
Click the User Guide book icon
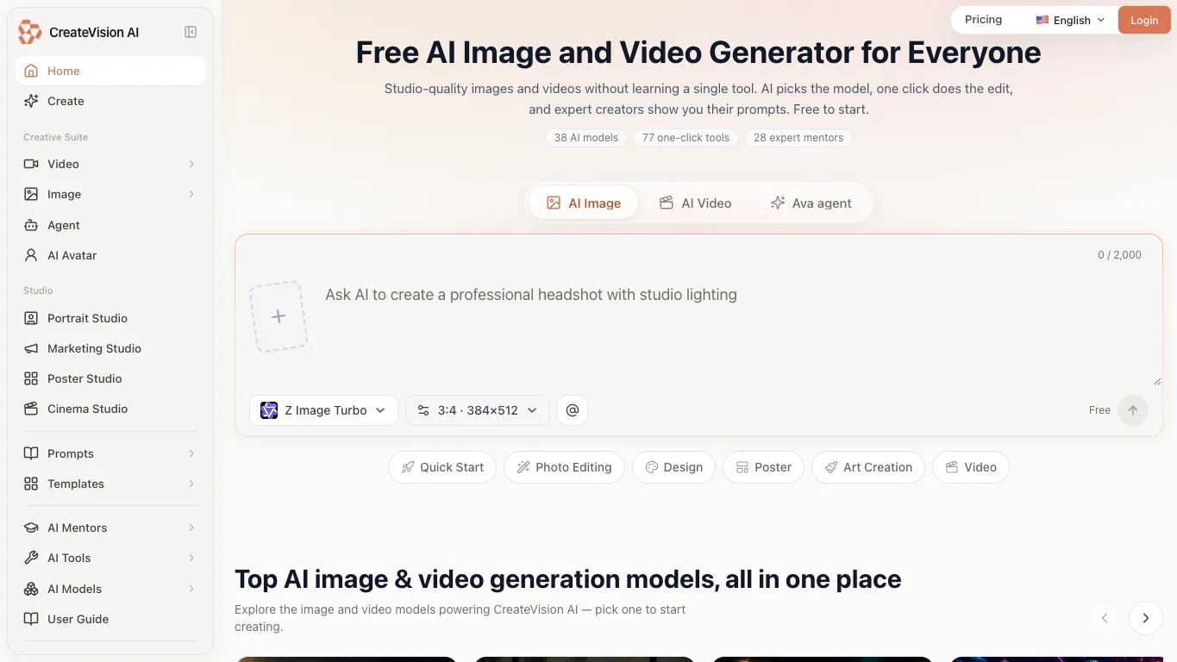(31, 619)
